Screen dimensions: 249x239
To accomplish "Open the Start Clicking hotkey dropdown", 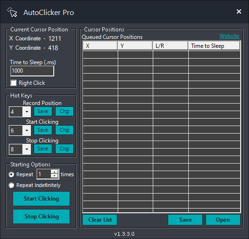I will pos(27,130).
